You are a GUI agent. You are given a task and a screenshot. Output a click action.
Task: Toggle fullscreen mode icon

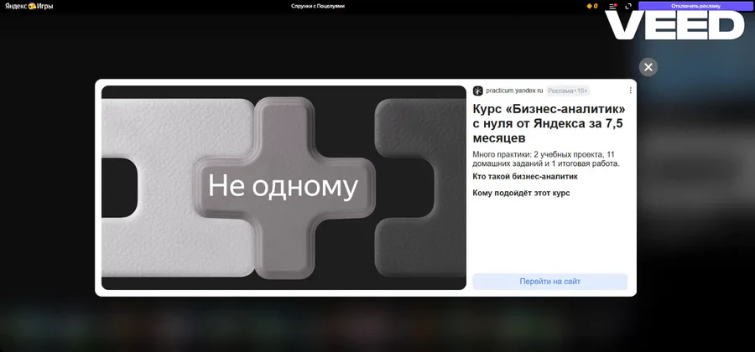pyautogui.click(x=628, y=6)
